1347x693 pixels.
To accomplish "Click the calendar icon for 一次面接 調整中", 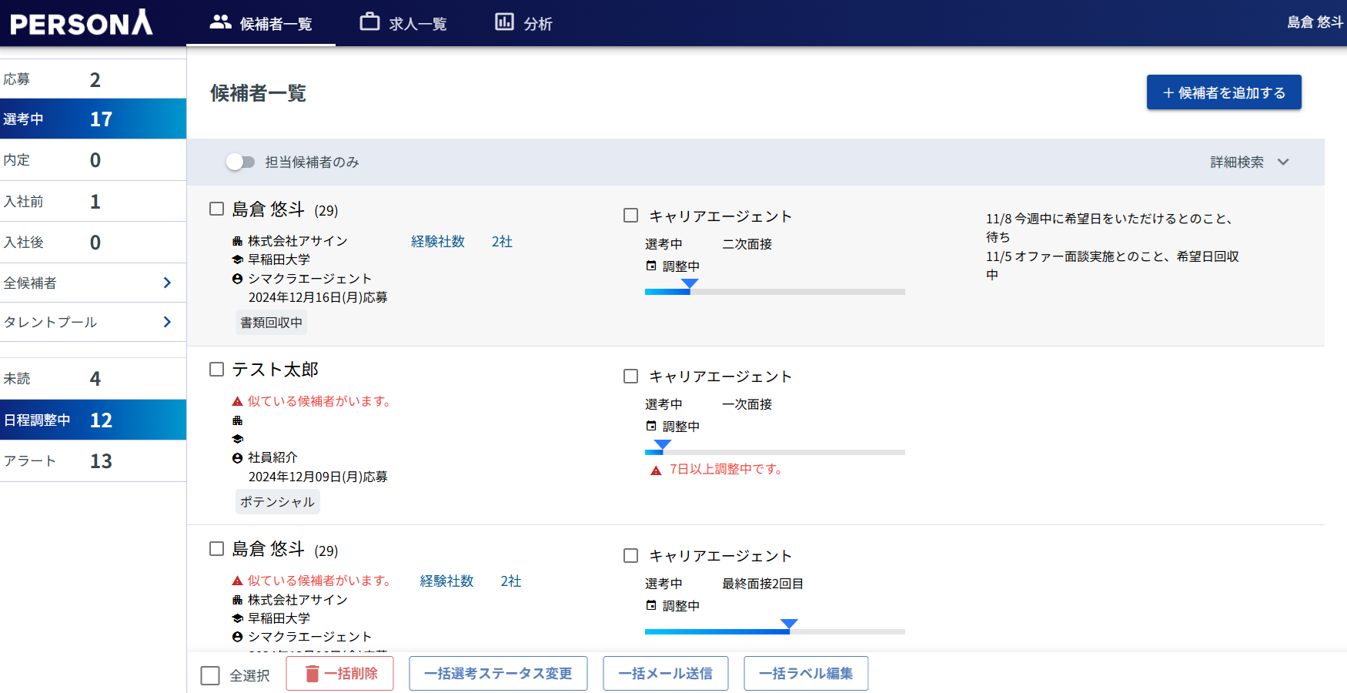I will click(x=651, y=426).
